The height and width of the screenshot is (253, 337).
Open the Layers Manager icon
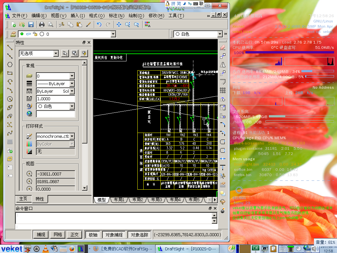tap(13, 34)
